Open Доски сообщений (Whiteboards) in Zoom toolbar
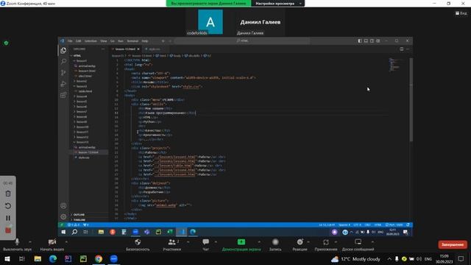Viewport: 471px width, 265px height. [x=358, y=245]
